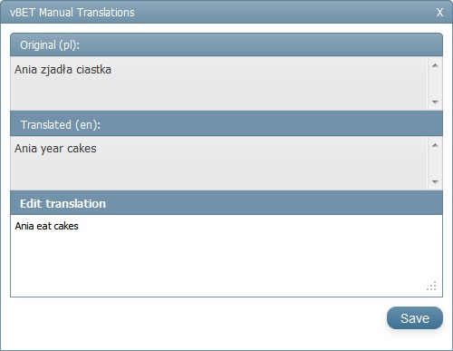Click the Edit translation section header

tap(226, 203)
